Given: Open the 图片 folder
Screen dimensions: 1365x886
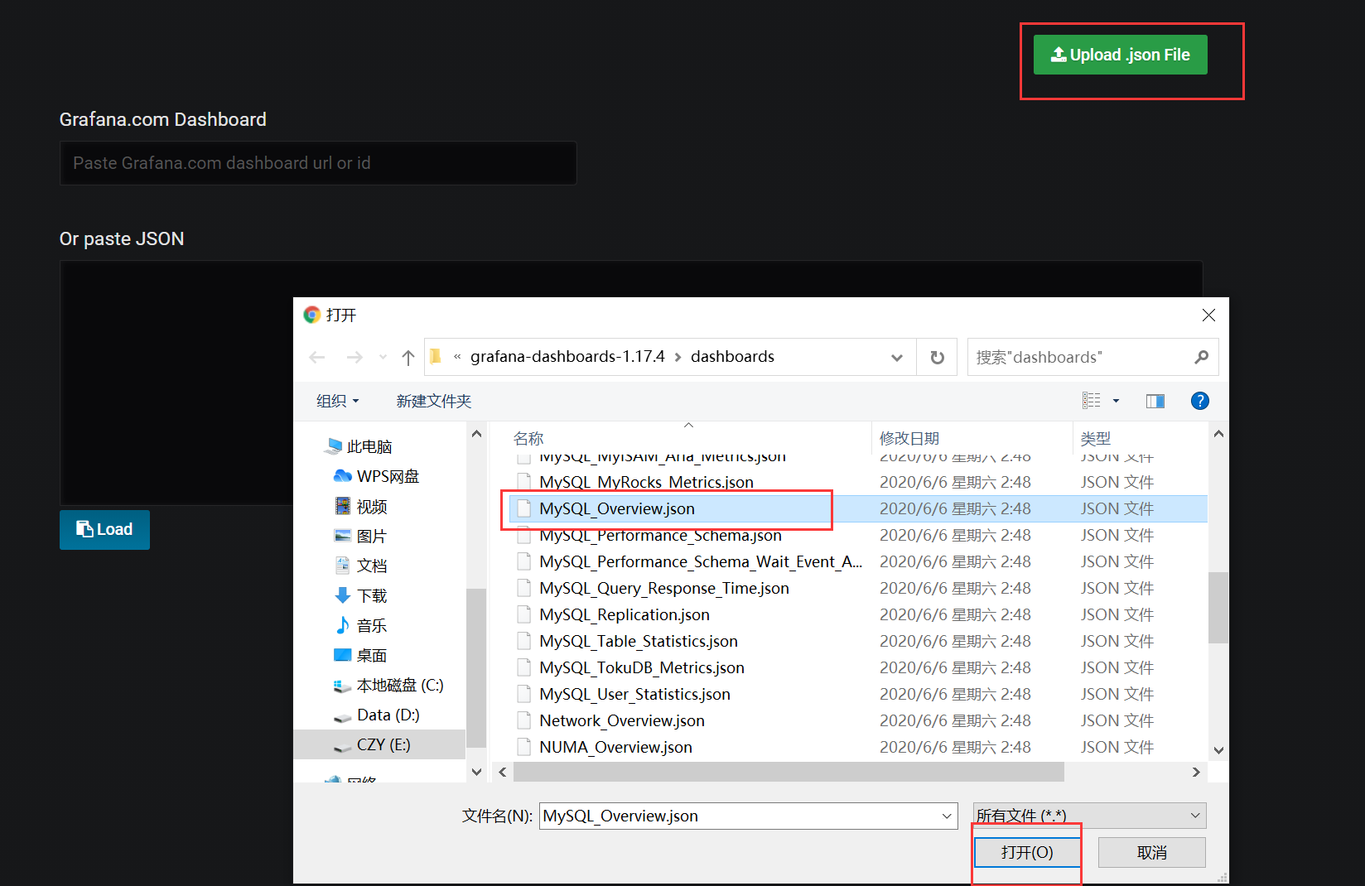Looking at the screenshot, I should point(361,536).
